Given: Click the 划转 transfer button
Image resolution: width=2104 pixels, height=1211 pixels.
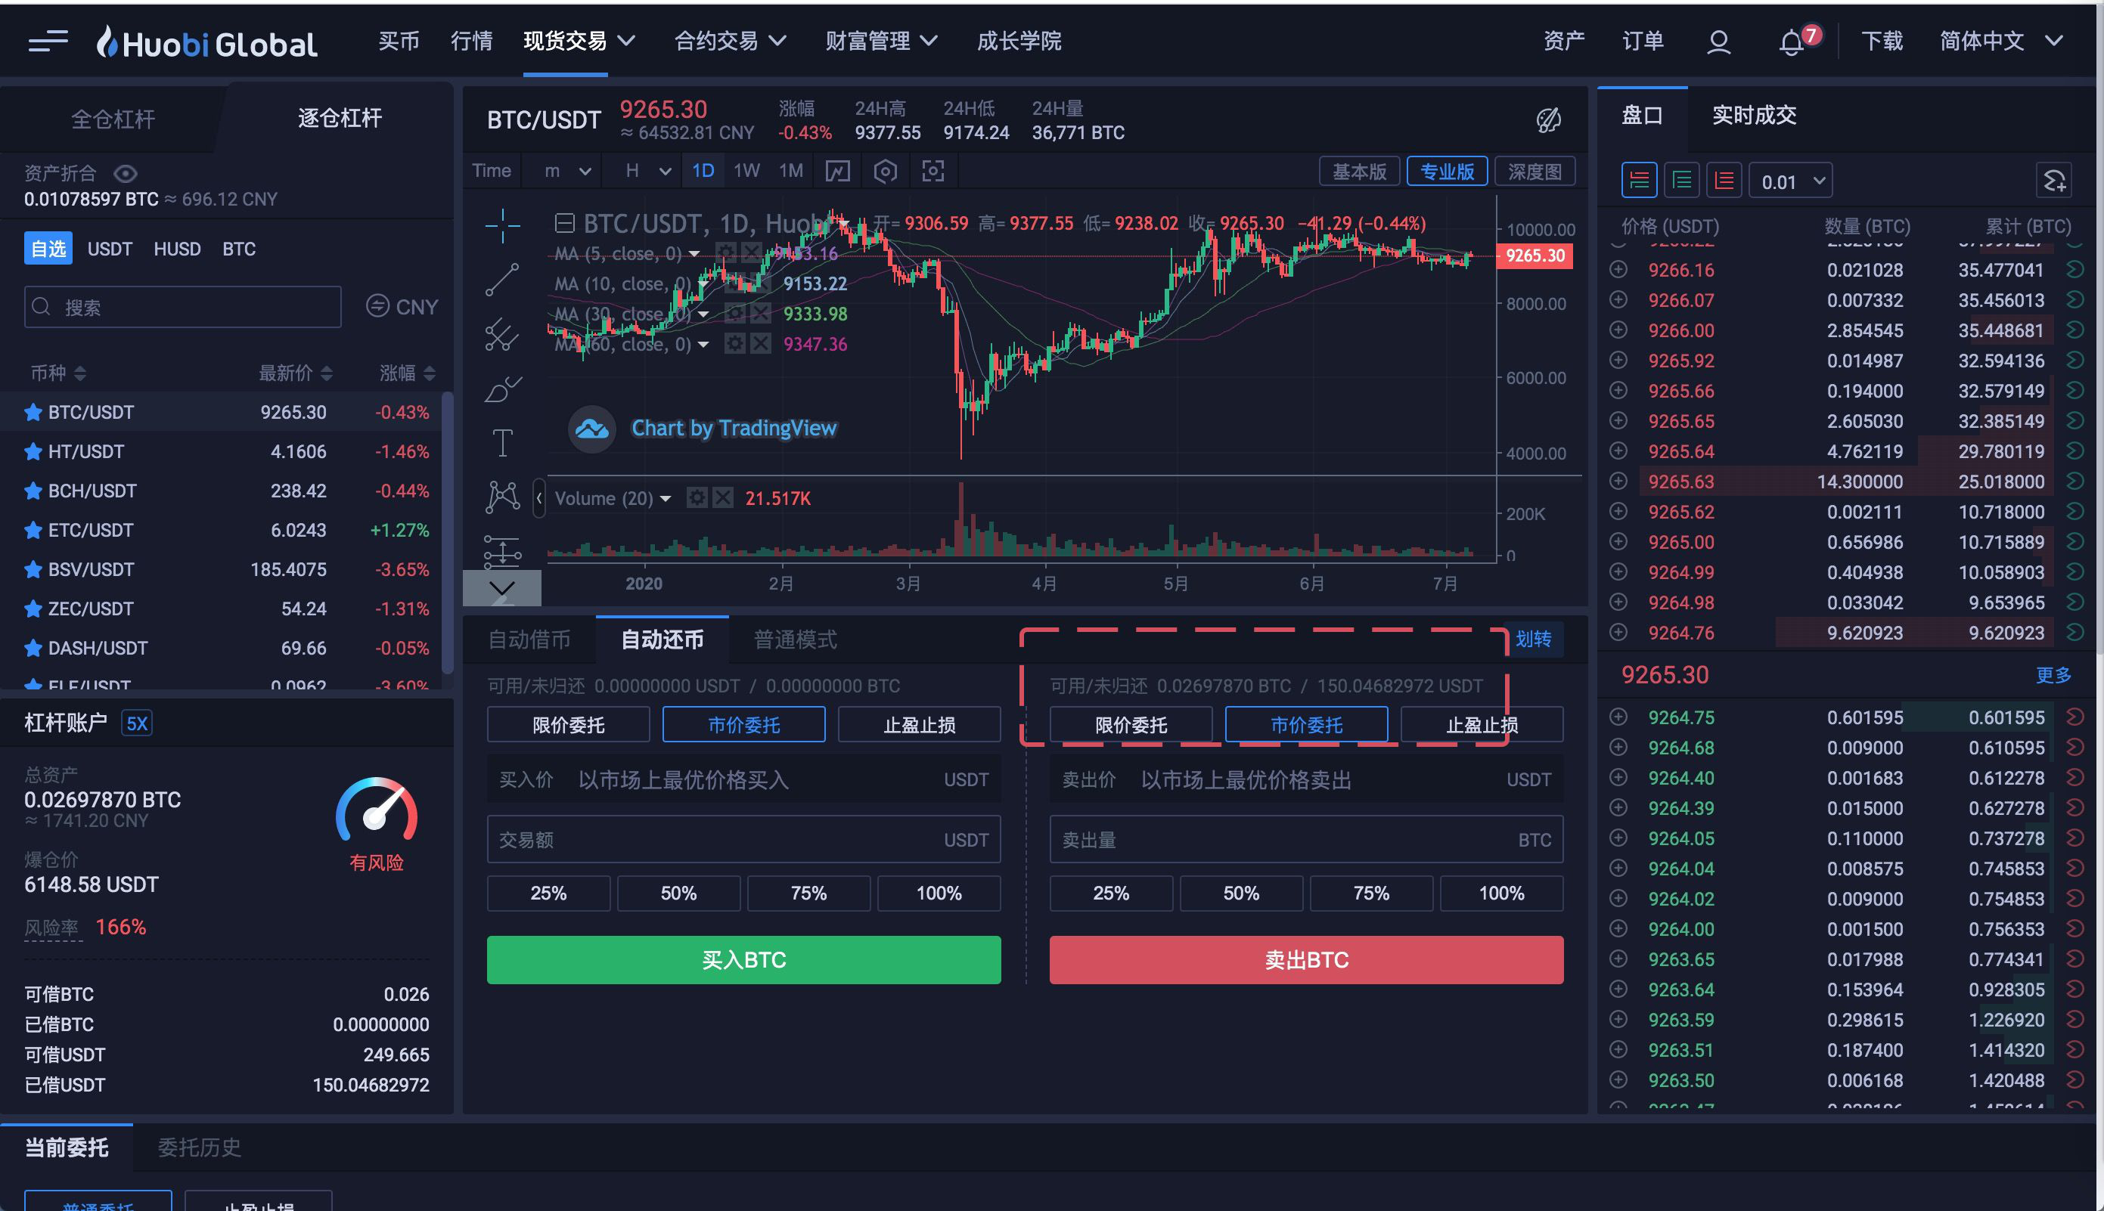Looking at the screenshot, I should coord(1533,639).
